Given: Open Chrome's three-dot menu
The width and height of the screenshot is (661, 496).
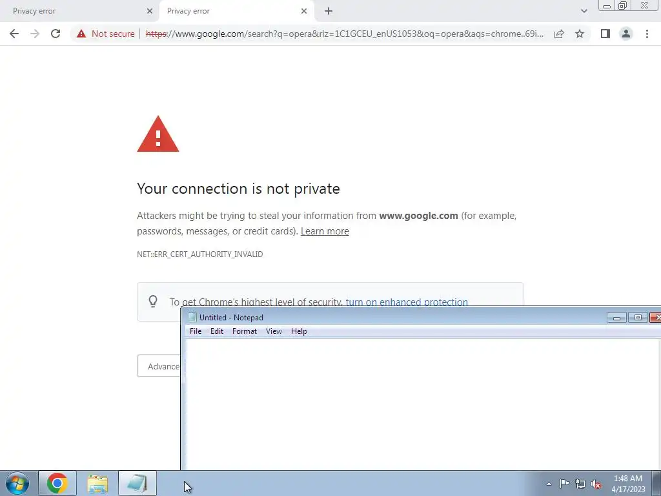Looking at the screenshot, I should [x=647, y=34].
